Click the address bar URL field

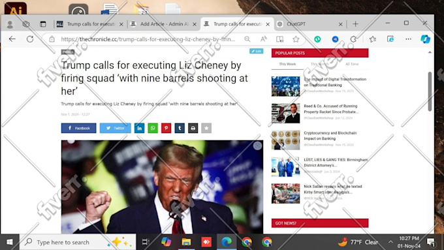[148, 39]
